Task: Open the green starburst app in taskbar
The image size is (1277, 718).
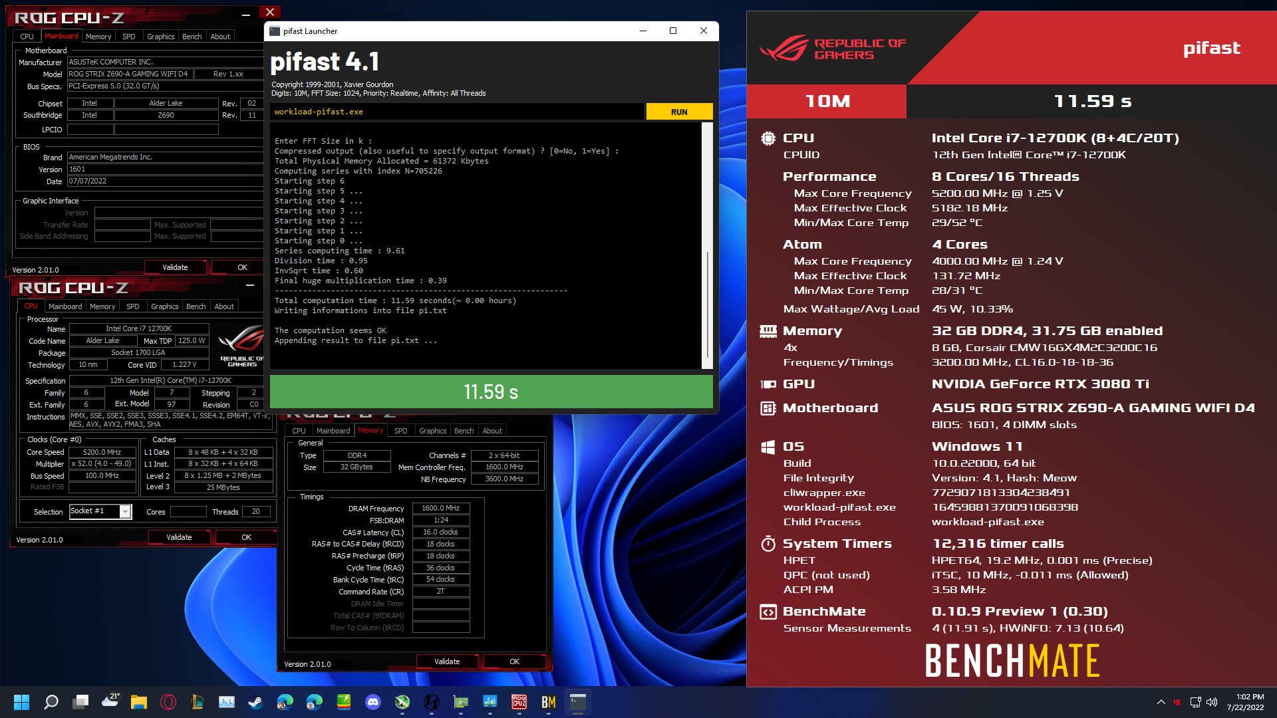Action: pyautogui.click(x=402, y=702)
